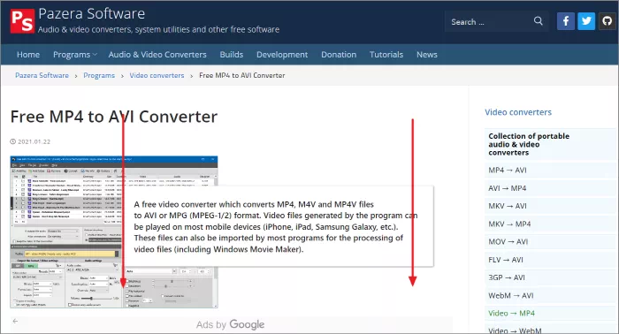Select MKV → MP4 sidebar link
The height and width of the screenshot is (334, 619).
pyautogui.click(x=509, y=224)
